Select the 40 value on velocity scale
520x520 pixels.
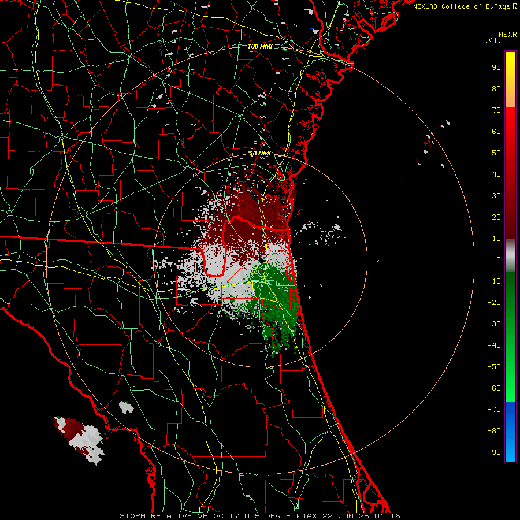coord(496,174)
